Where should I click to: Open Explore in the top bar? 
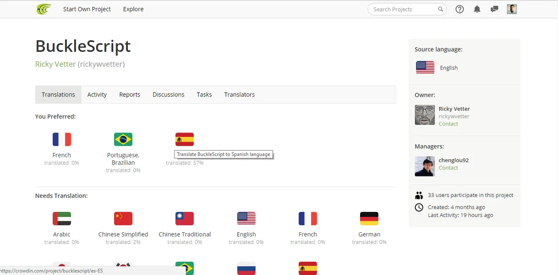click(133, 9)
